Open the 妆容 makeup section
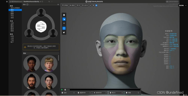188x96 pixels. click(12, 18)
